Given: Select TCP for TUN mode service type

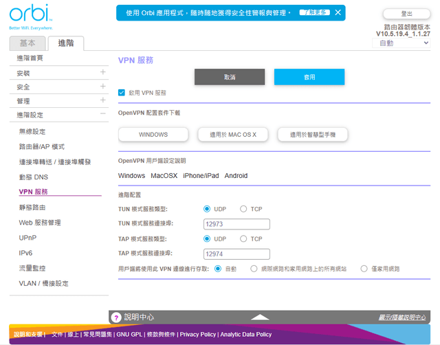Looking at the screenshot, I should point(243,209).
